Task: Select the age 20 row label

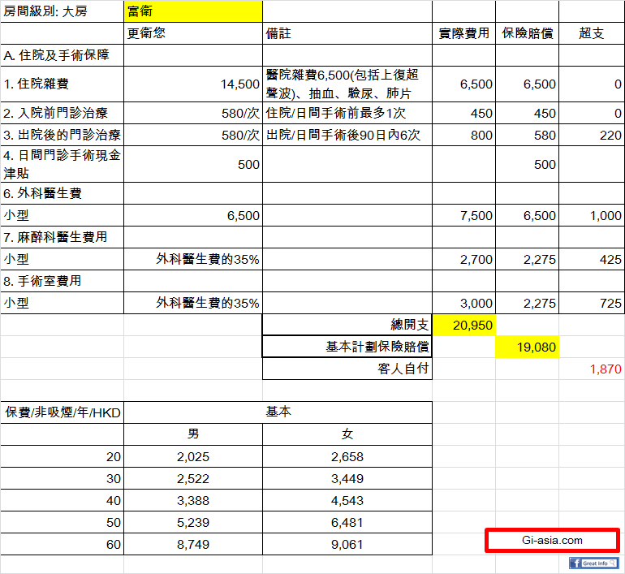Action: coord(62,456)
